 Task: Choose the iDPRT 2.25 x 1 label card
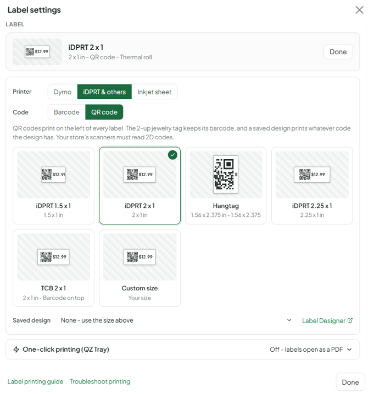click(312, 185)
